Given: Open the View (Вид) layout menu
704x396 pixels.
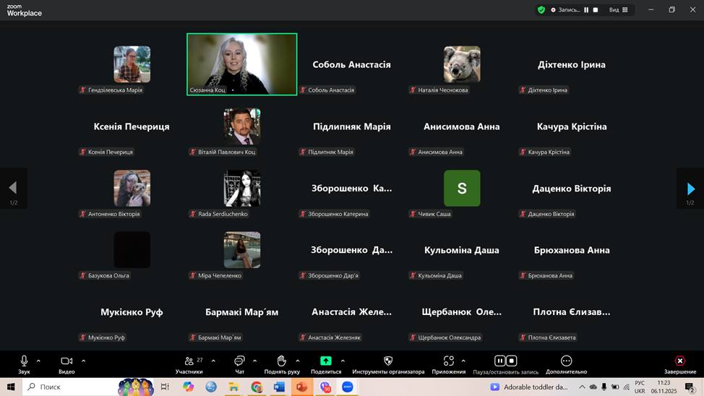Looking at the screenshot, I should tap(618, 10).
